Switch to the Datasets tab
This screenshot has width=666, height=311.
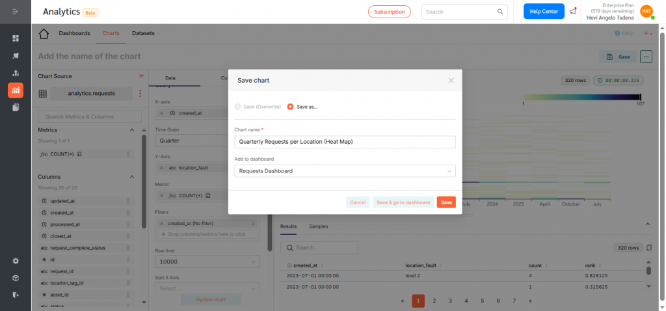(143, 33)
